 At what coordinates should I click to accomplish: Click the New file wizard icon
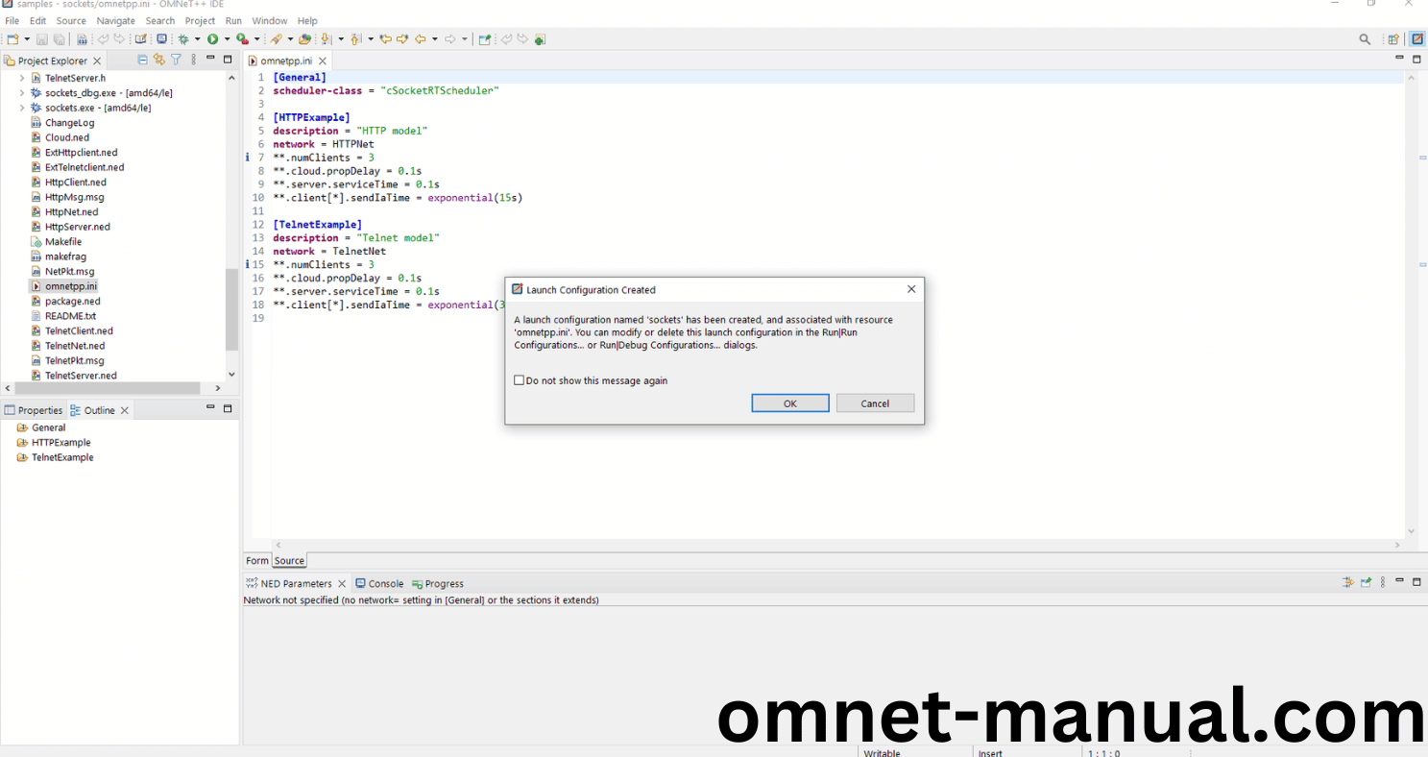coord(12,39)
